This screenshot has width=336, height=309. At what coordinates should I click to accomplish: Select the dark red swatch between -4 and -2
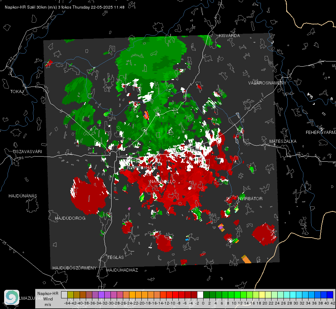tap(194, 295)
